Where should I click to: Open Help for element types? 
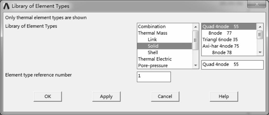[224, 97]
